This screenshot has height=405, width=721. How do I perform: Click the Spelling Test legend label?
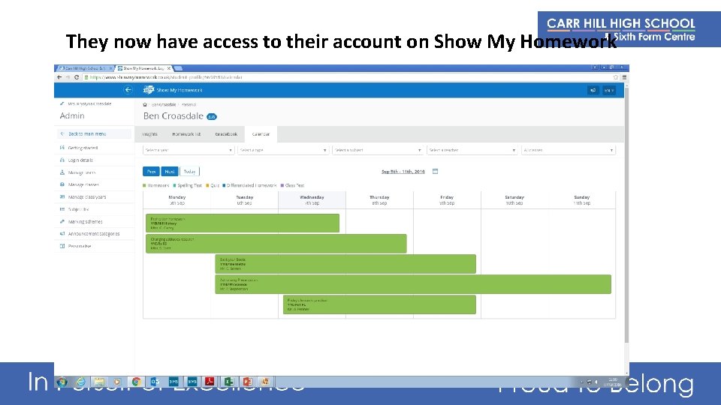click(190, 185)
